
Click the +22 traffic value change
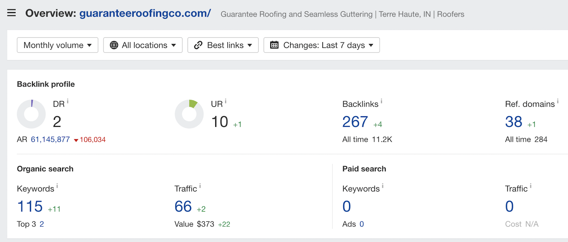pos(224,224)
